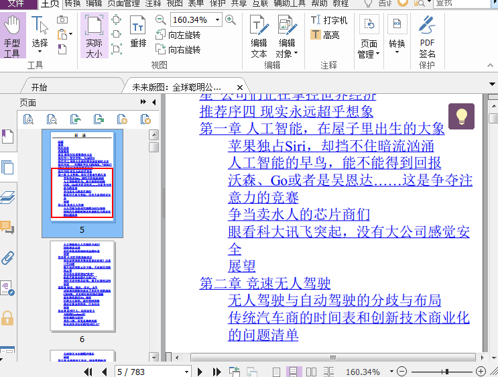This screenshot has width=498, height=377.
Task: Enable facing pages view mode
Action: (x=311, y=371)
